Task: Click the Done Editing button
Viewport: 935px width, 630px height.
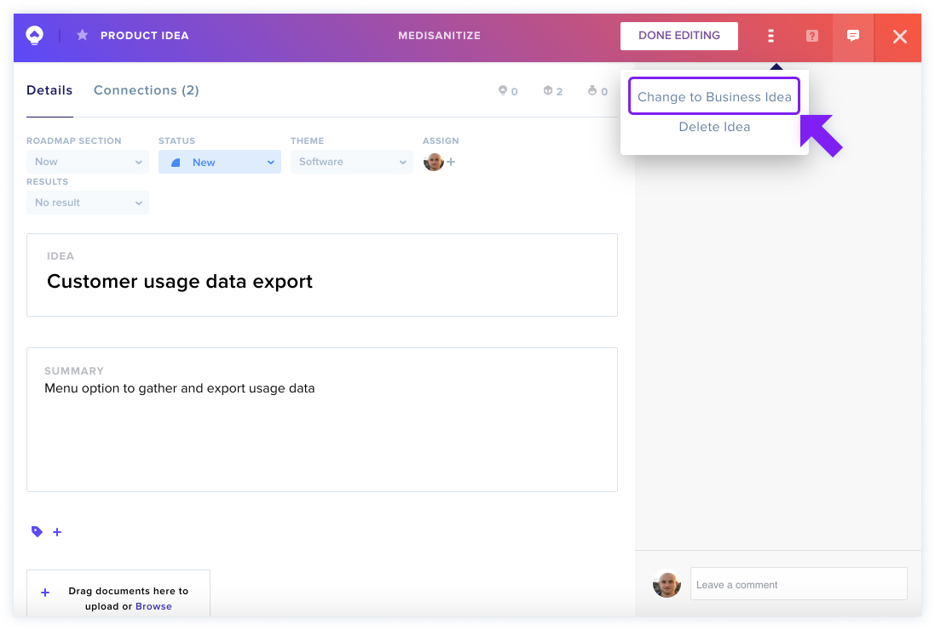Action: (x=679, y=36)
